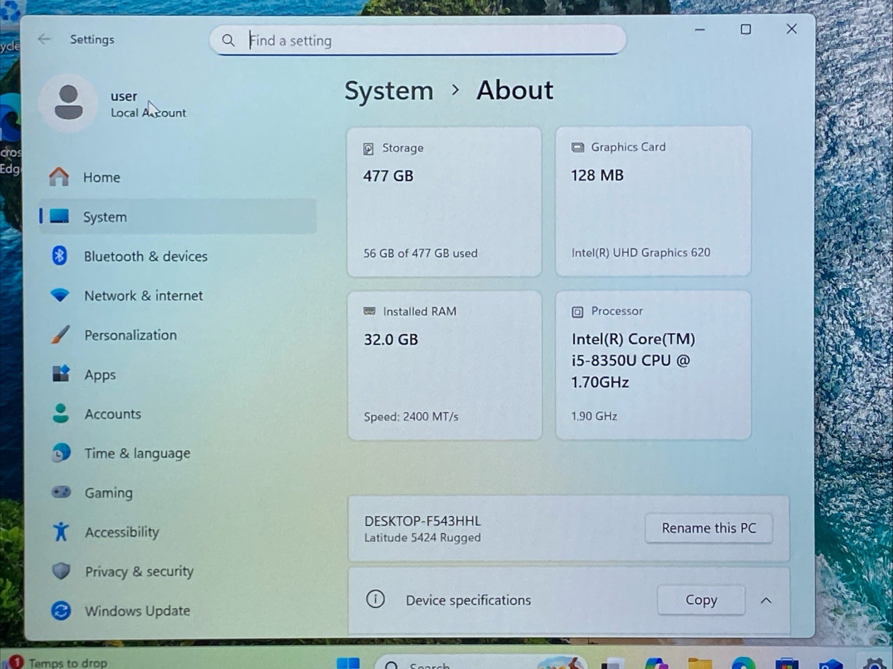
Task: Select Gaming in the Settings sidebar
Action: click(178, 493)
